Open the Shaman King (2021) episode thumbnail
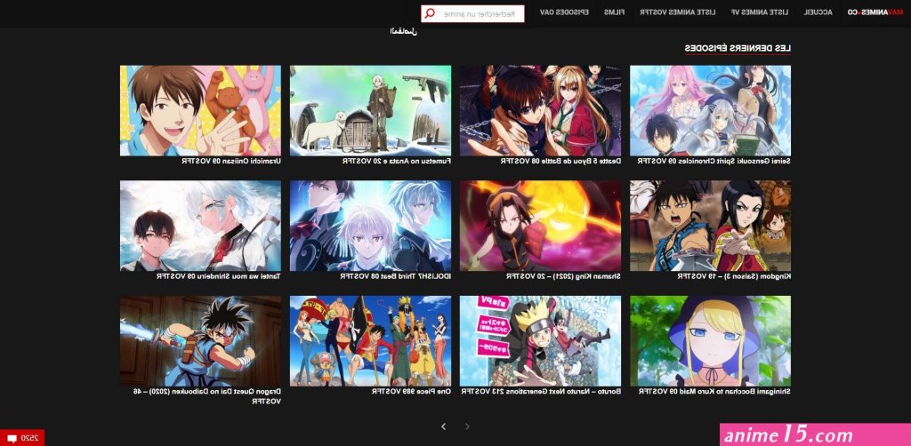Screen dimensions: 911x446 point(540,226)
